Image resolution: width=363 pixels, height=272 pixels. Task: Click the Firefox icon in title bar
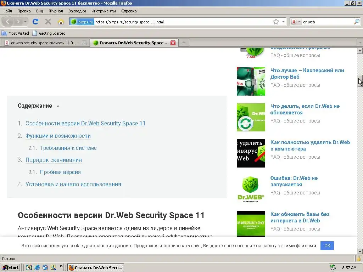(3, 3)
